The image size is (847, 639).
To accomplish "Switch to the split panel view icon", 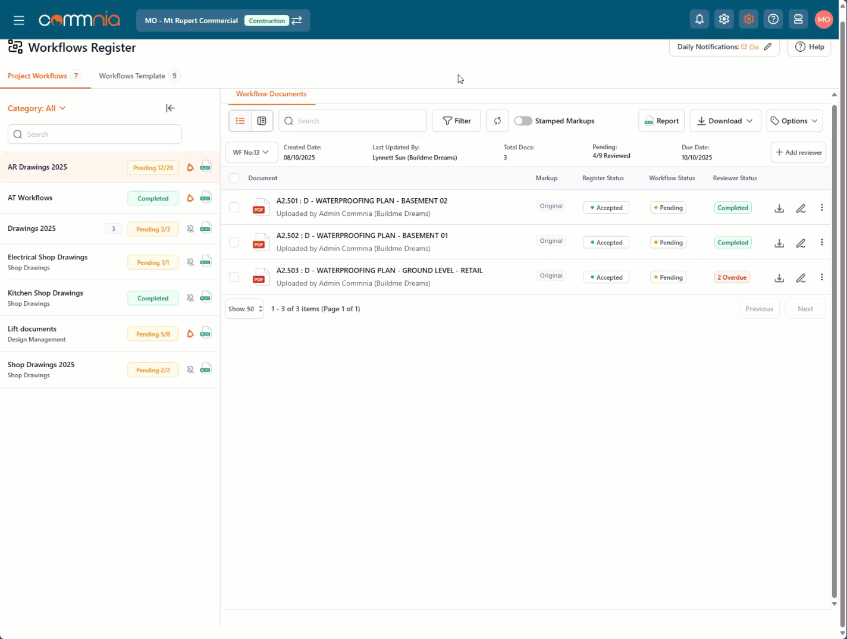I will (x=262, y=121).
